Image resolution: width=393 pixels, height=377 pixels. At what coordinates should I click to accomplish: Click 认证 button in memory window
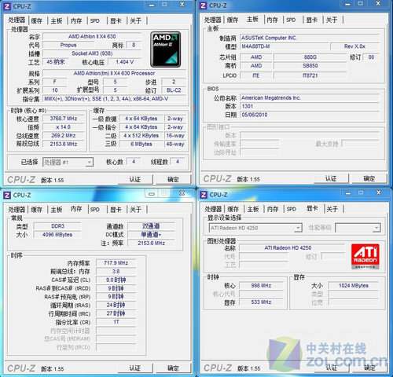(x=135, y=368)
